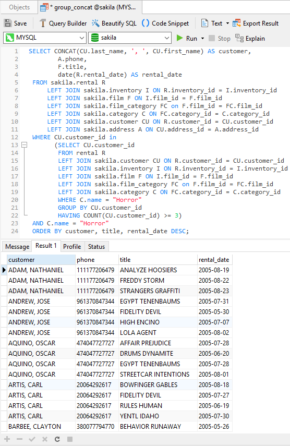The width and height of the screenshot is (290, 446).
Task: Place cursor on the ORDER BY line
Action: coord(110,231)
